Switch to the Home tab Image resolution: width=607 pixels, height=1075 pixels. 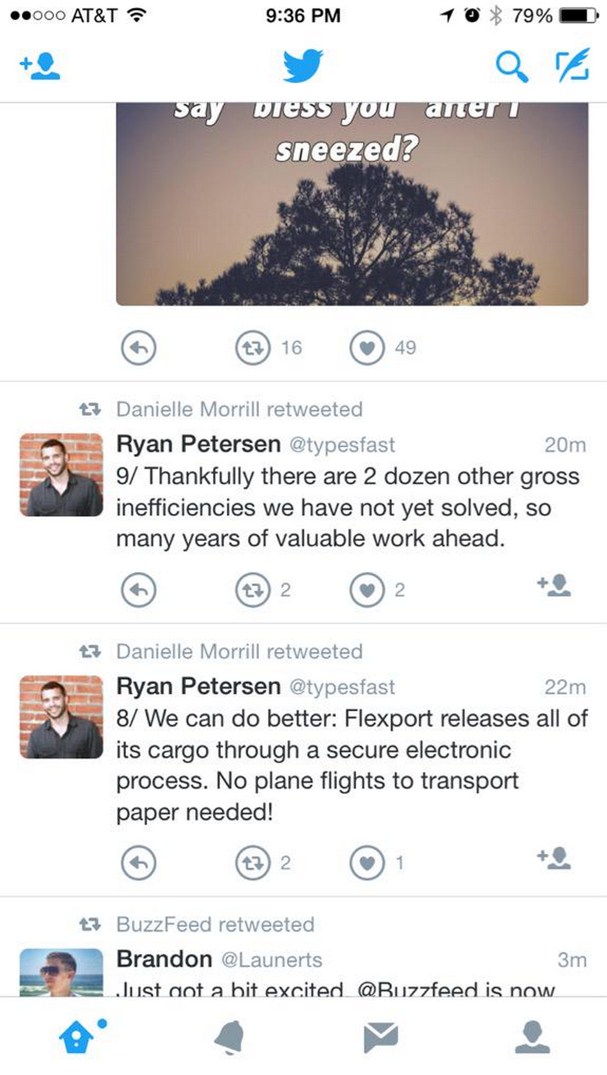[77, 1036]
